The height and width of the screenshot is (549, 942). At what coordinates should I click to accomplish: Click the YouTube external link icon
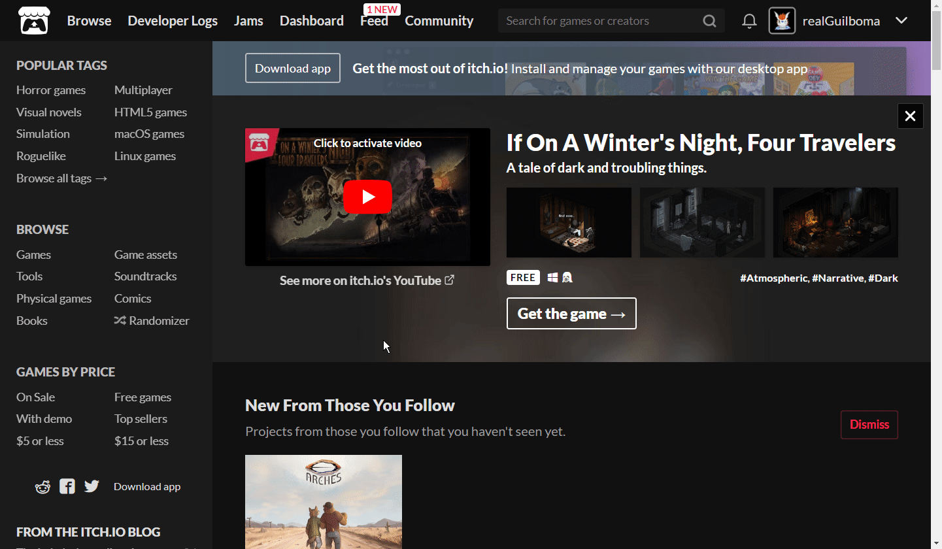(449, 280)
